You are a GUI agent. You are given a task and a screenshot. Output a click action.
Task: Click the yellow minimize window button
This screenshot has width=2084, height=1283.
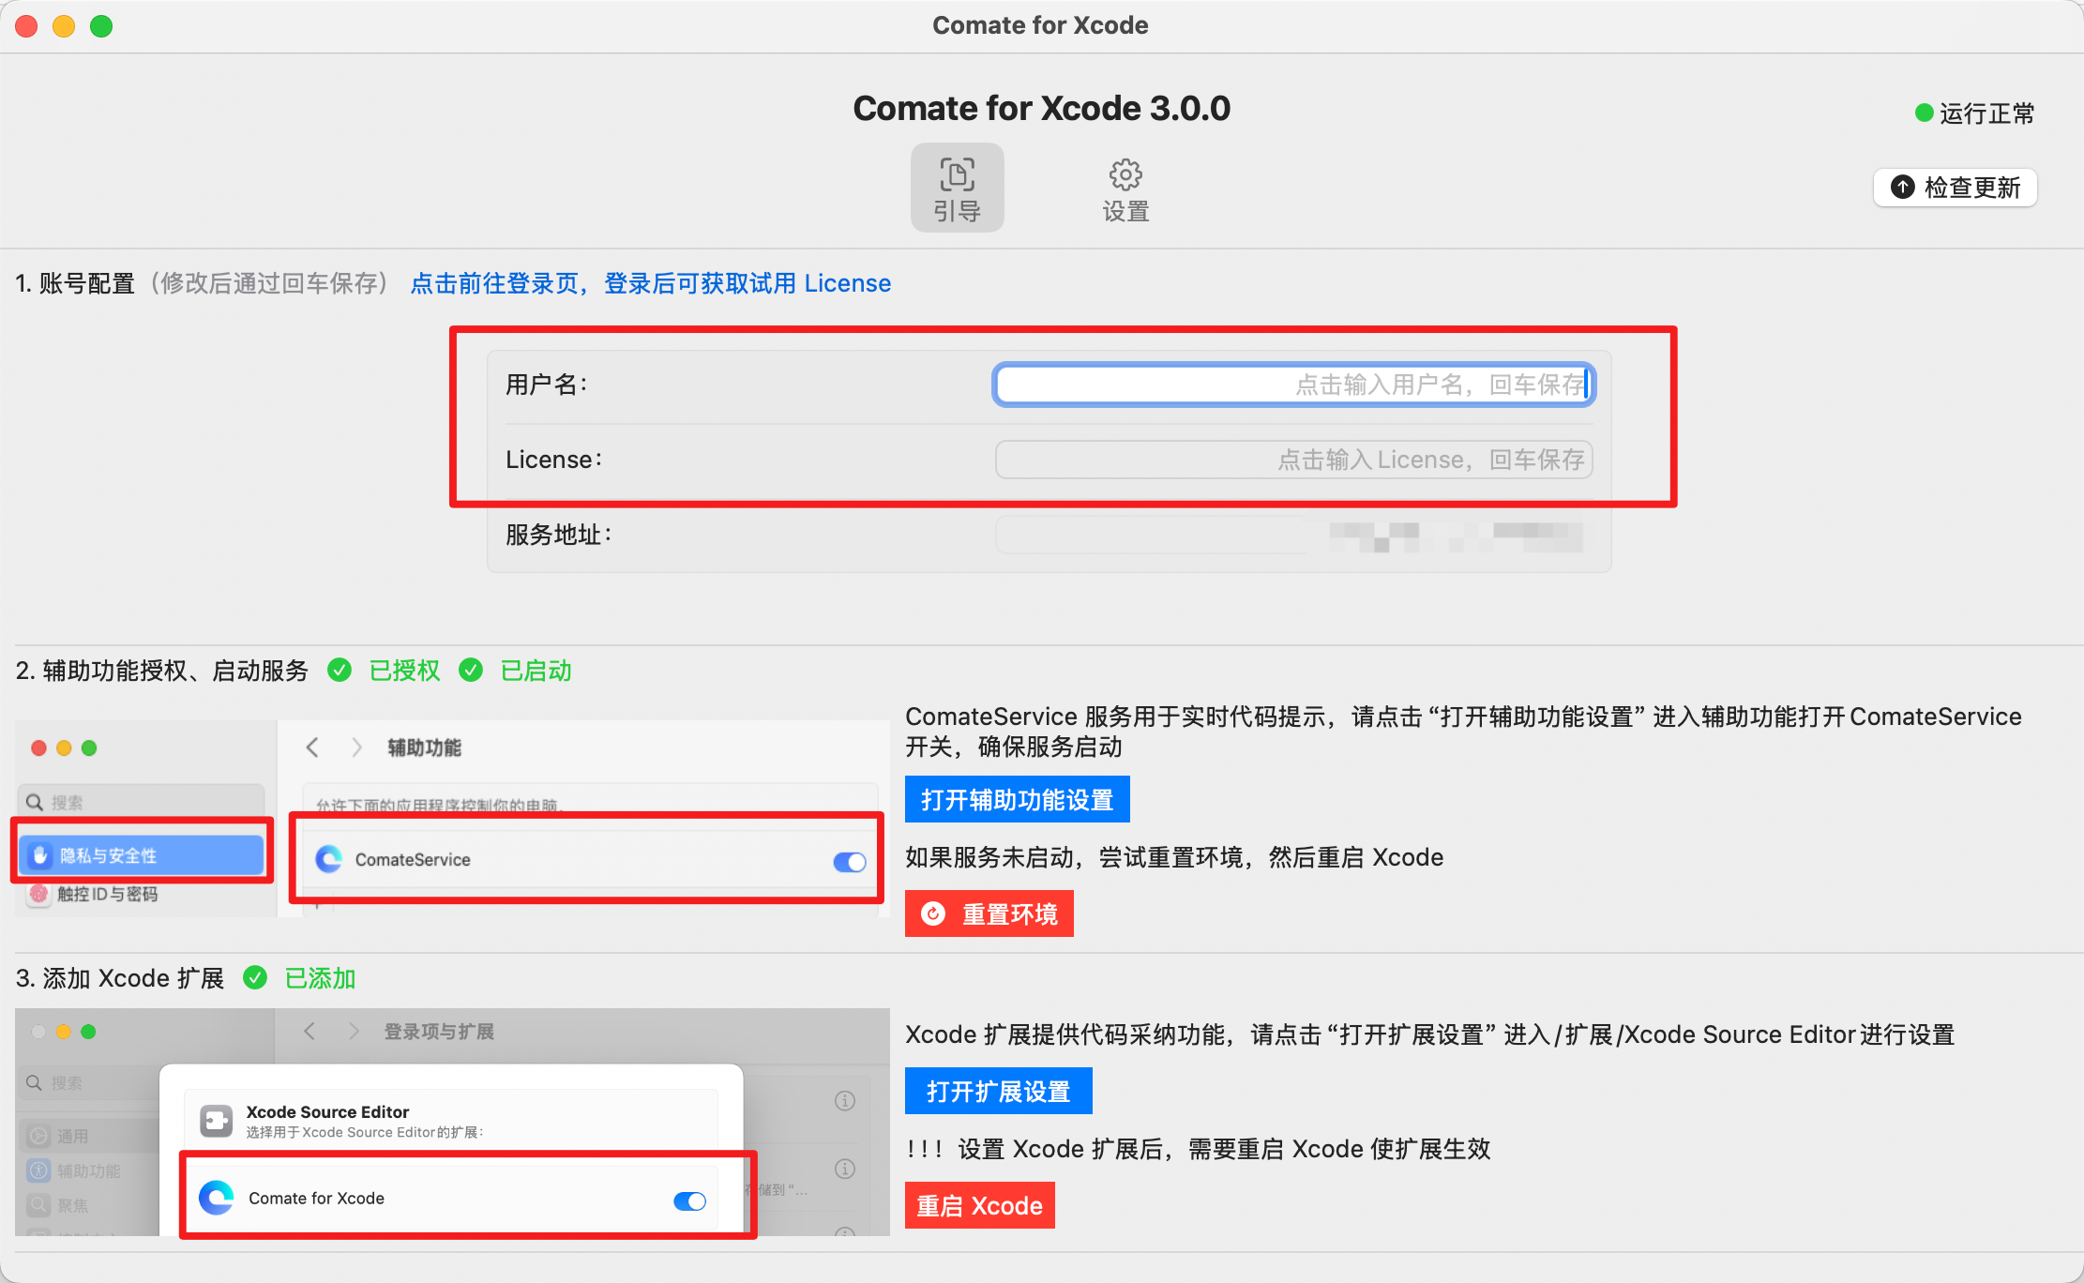click(x=64, y=26)
